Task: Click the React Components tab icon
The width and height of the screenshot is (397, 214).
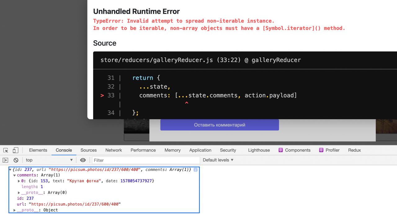Action: coord(281,150)
